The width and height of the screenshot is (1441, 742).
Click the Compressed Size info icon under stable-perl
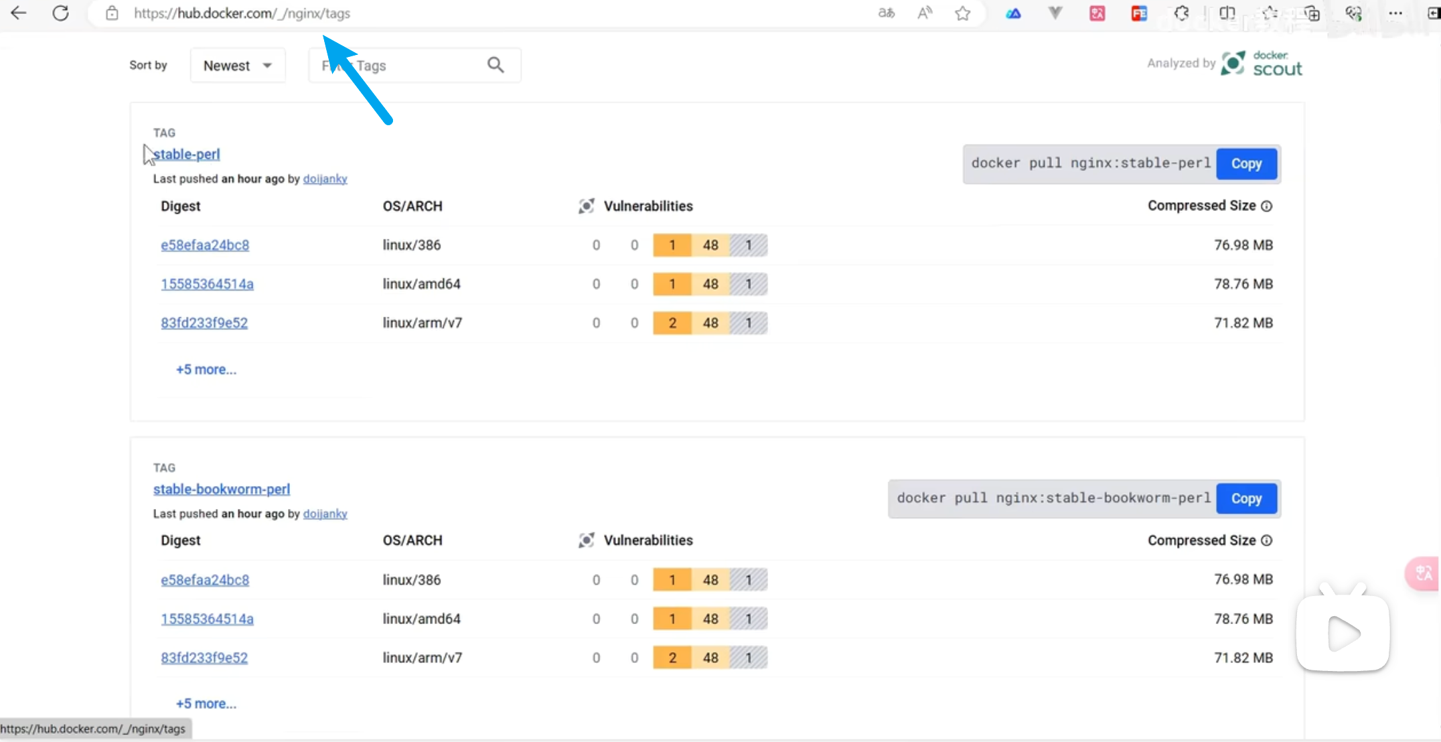click(x=1267, y=206)
